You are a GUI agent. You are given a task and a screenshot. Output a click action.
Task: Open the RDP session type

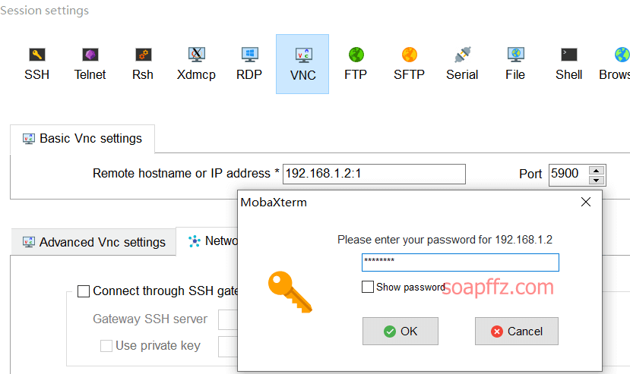pyautogui.click(x=249, y=55)
